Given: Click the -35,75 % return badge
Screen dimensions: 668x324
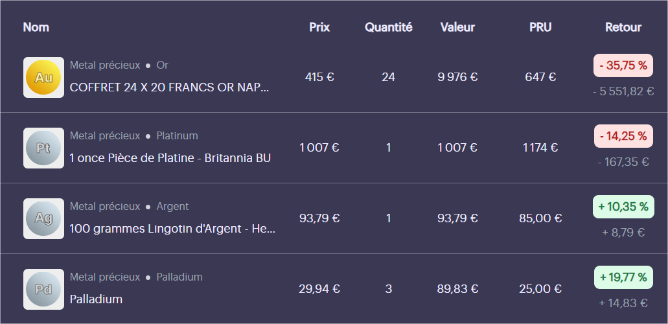Looking at the screenshot, I should 623,65.
